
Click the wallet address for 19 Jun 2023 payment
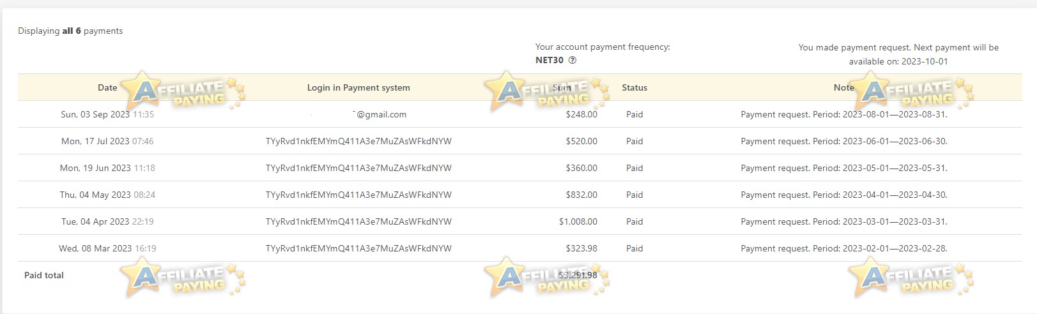coord(358,168)
